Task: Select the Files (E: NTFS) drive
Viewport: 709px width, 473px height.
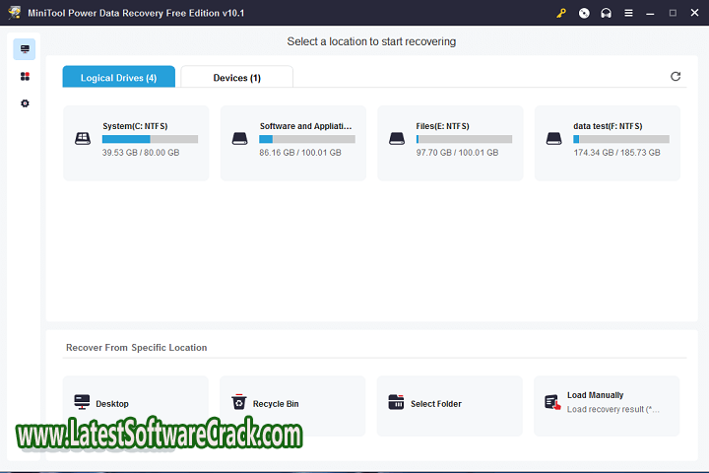Action: 450,143
